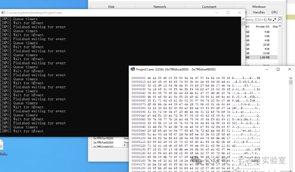Viewport: 295px width, 172px height.
Task: Select hex row at offset 00000010
Action: tap(196, 82)
